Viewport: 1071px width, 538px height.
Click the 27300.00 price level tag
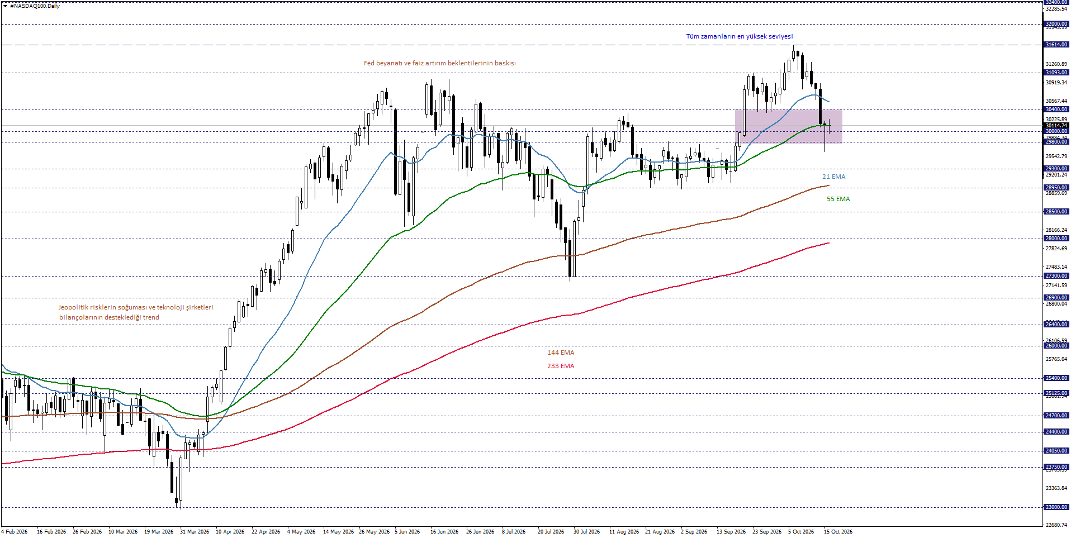tap(1056, 276)
